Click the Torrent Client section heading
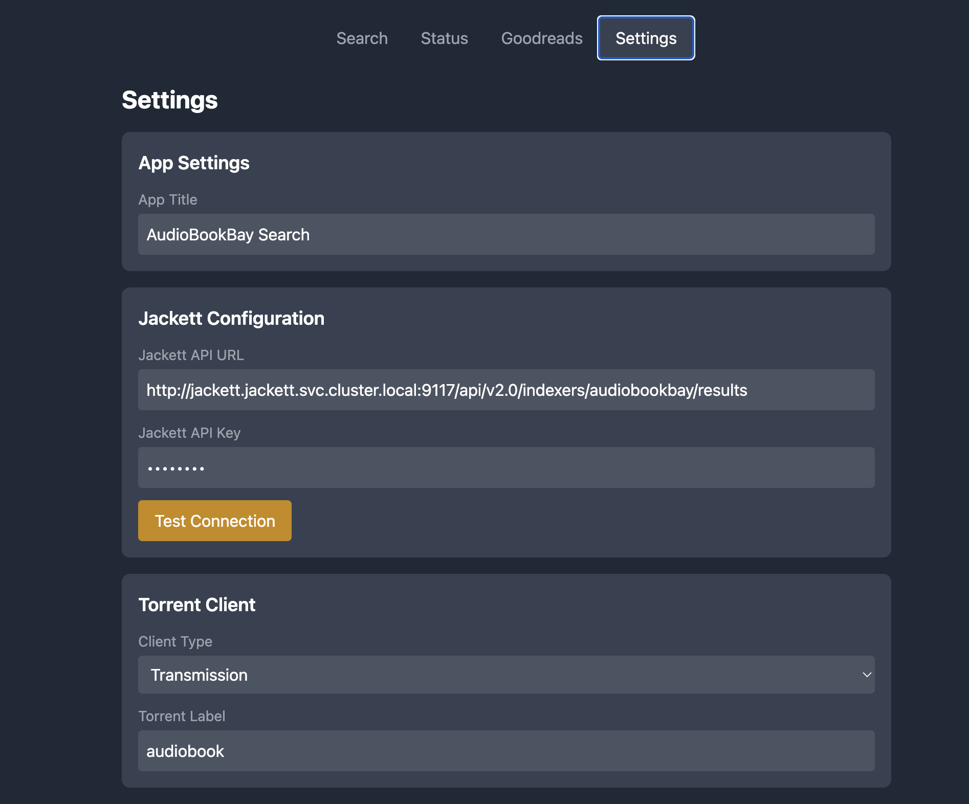The image size is (969, 804). point(197,605)
